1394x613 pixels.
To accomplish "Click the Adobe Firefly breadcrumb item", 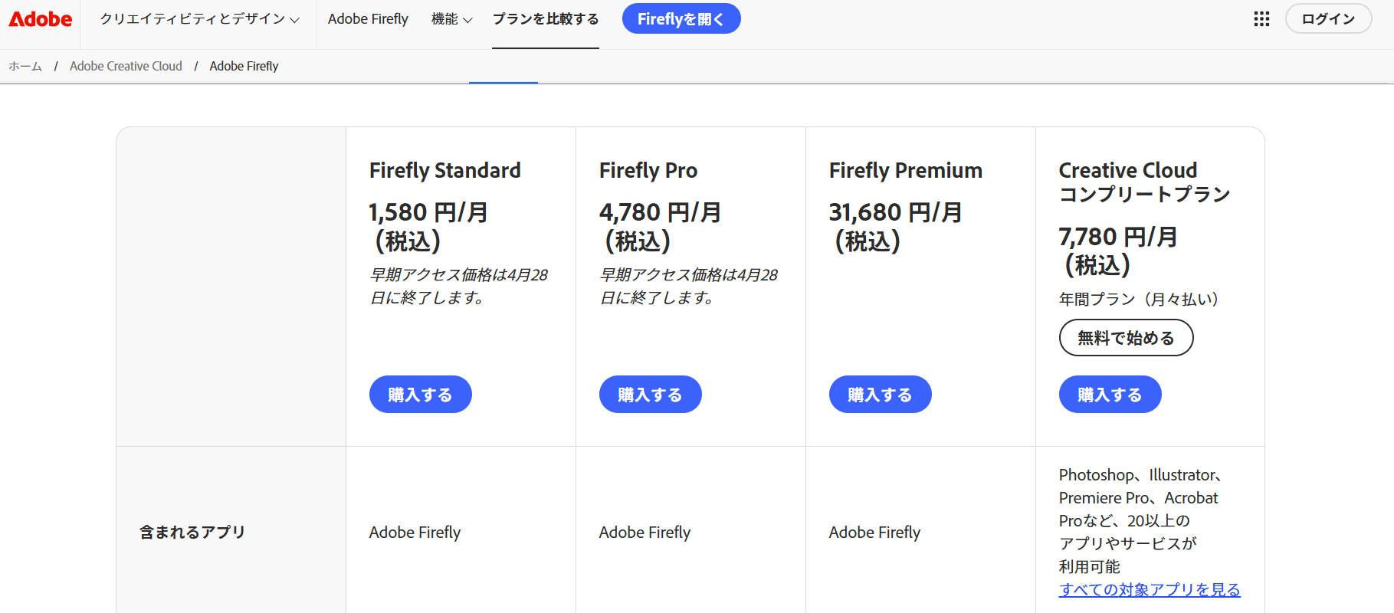I will click(244, 66).
